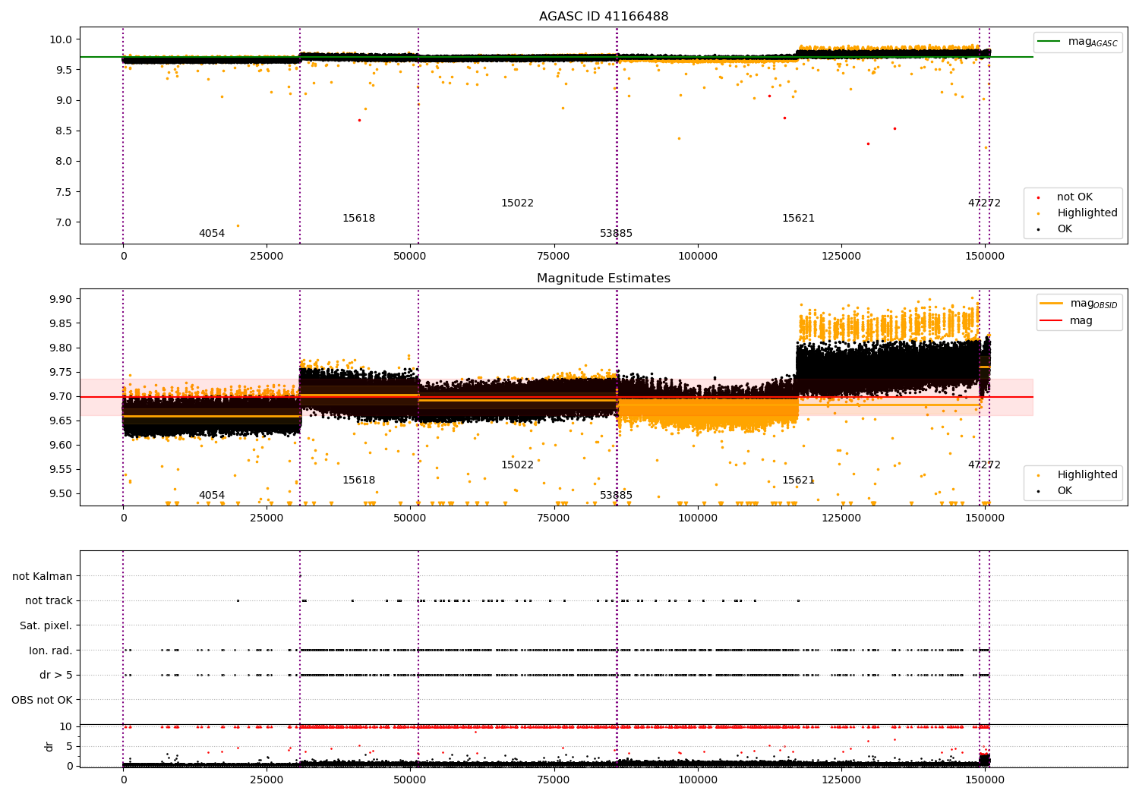Click the 'Magnitude Estimates' plot title
The height and width of the screenshot is (797, 1139).
click(x=604, y=279)
